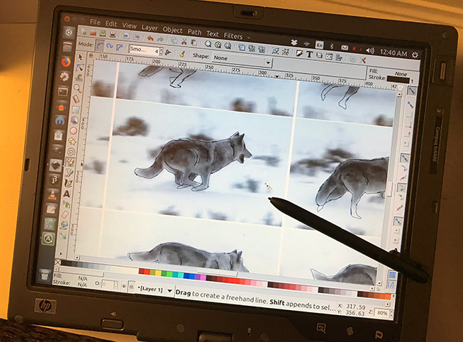Click first Zoom magnifier in command bar

point(208,44)
